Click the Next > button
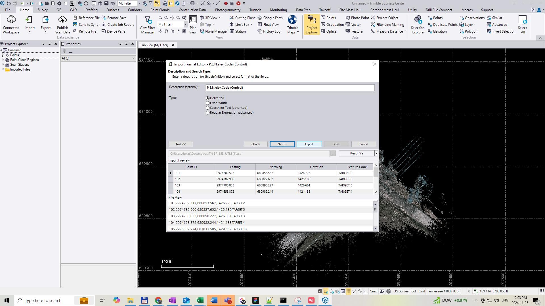Viewport: 545px width, 306px height. pos(282,144)
